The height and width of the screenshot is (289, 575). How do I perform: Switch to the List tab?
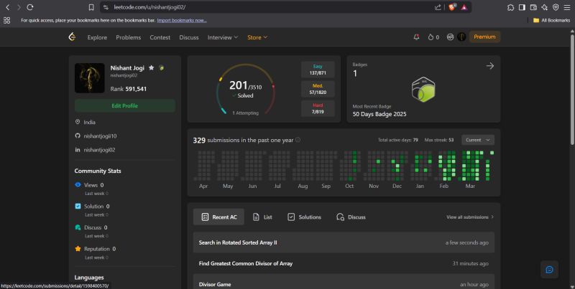click(x=262, y=217)
